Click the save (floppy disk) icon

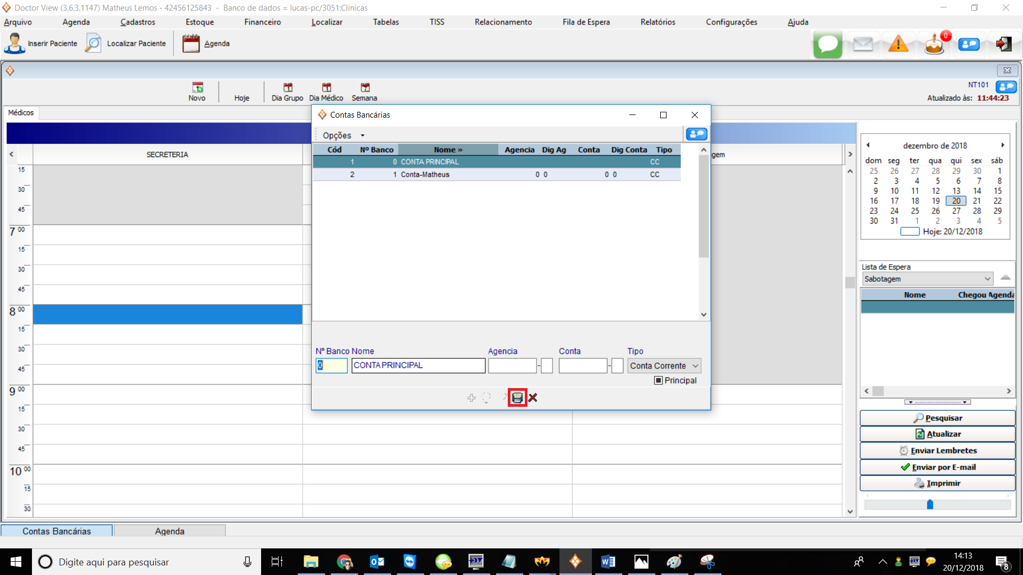tap(517, 398)
